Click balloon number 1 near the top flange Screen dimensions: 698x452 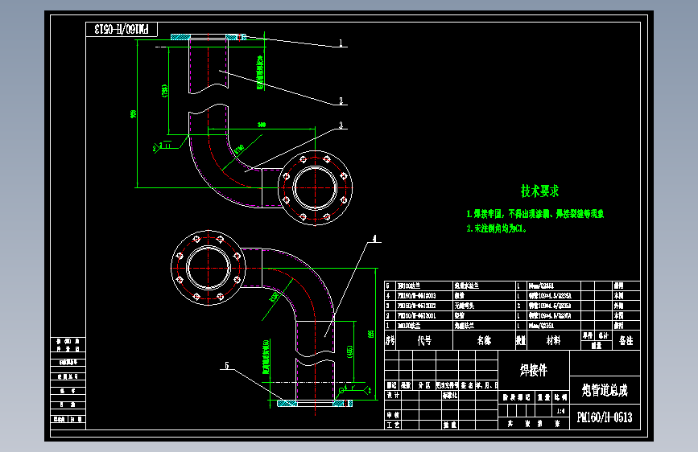[341, 43]
